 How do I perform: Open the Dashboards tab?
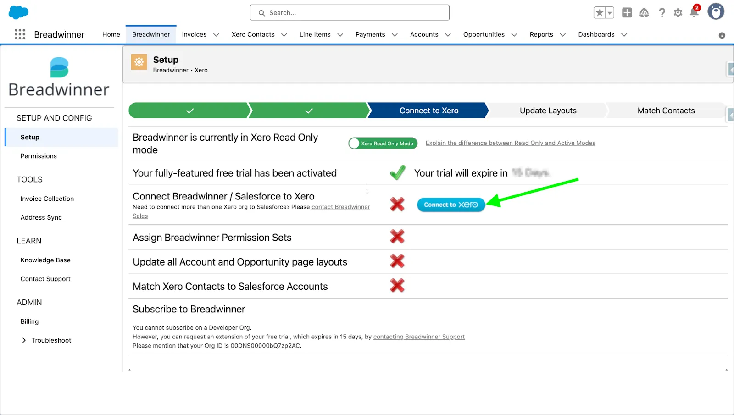[596, 34]
